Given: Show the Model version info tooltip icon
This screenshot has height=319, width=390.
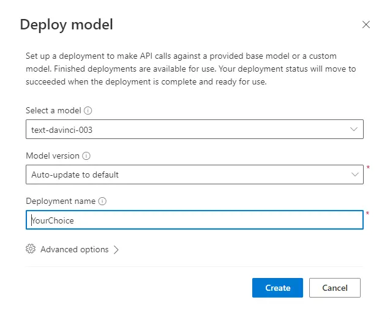Looking at the screenshot, I should click(x=86, y=156).
